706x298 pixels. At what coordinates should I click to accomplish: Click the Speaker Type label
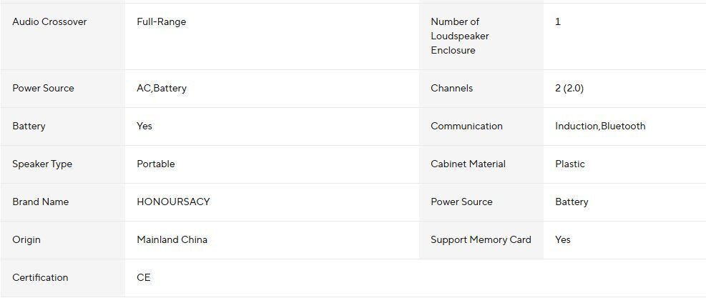pos(42,164)
